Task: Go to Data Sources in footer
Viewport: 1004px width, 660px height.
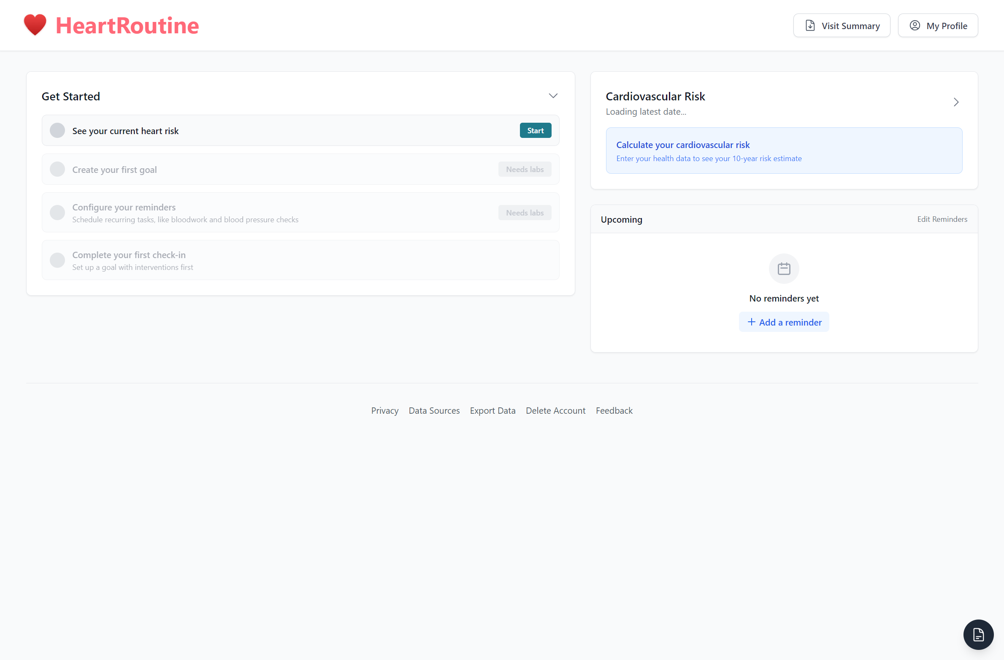Action: point(434,411)
